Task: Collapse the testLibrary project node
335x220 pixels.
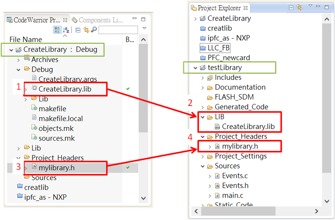Action: click(x=195, y=68)
